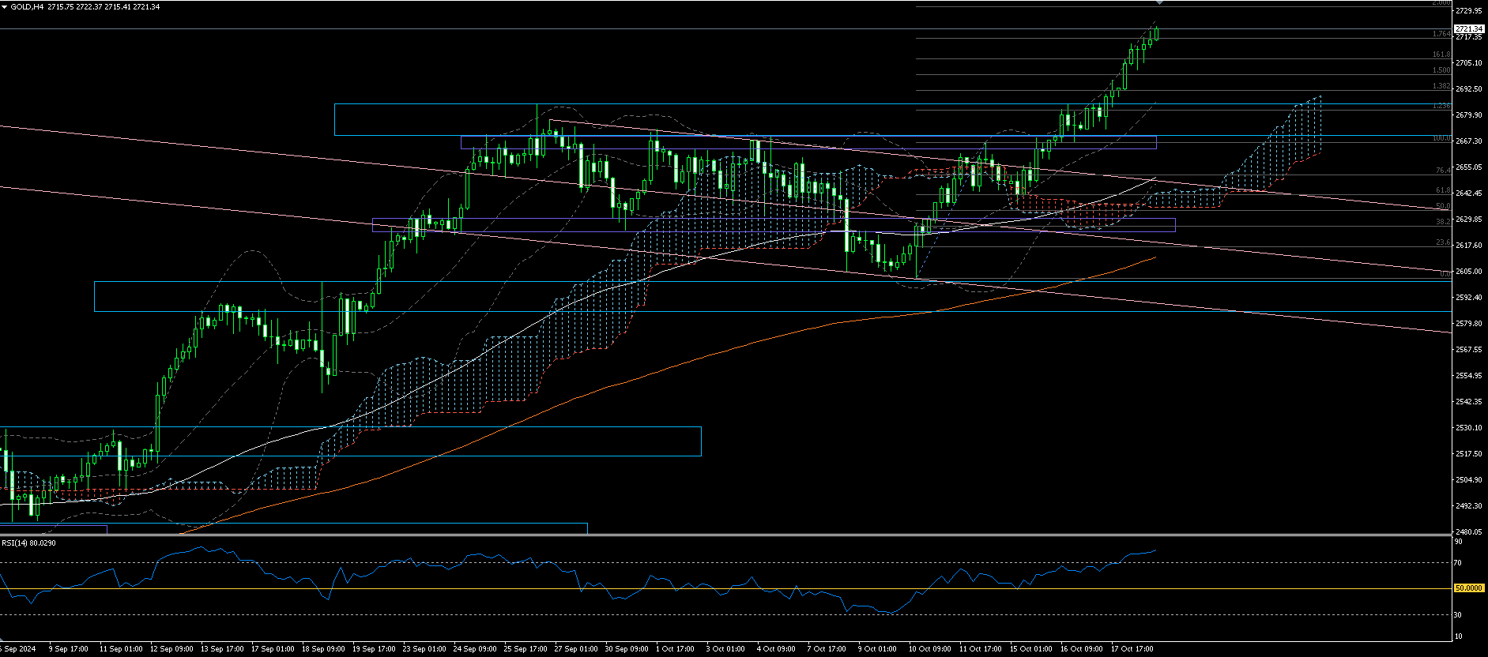1488x657 pixels.
Task: Click the orange 50.0000 RSI level tag
Action: (1468, 588)
